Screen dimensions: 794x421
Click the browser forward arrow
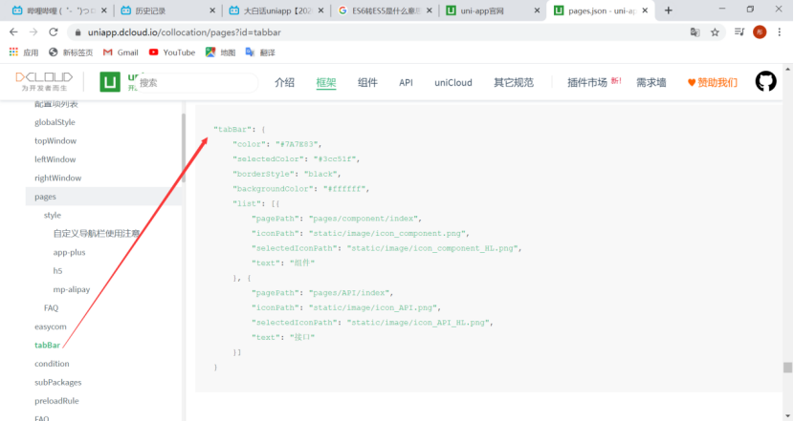33,32
